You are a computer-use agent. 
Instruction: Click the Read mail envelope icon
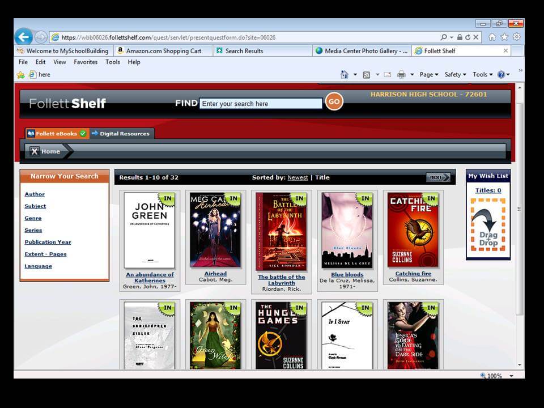pos(388,75)
